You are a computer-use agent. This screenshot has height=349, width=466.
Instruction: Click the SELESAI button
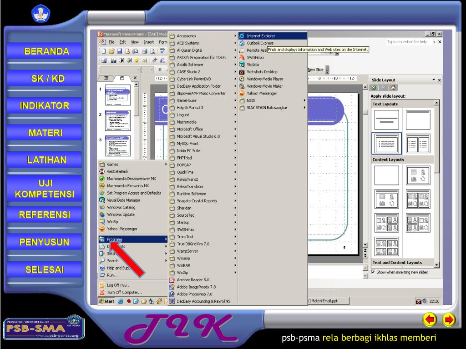coord(45,269)
